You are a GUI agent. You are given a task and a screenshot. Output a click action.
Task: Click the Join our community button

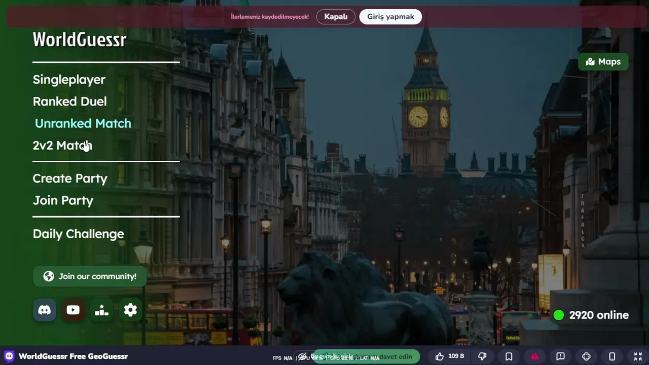(90, 276)
